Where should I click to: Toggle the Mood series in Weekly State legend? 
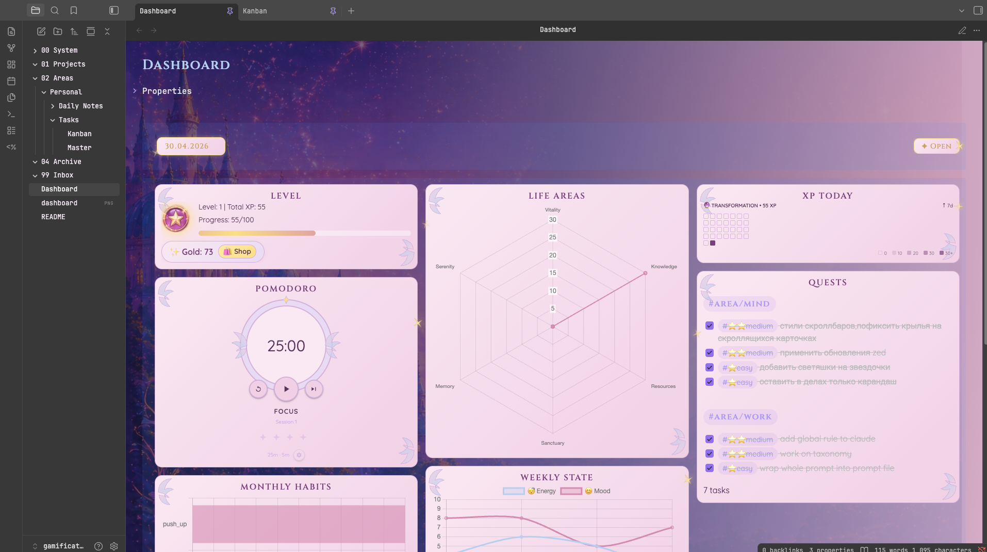pyautogui.click(x=585, y=491)
